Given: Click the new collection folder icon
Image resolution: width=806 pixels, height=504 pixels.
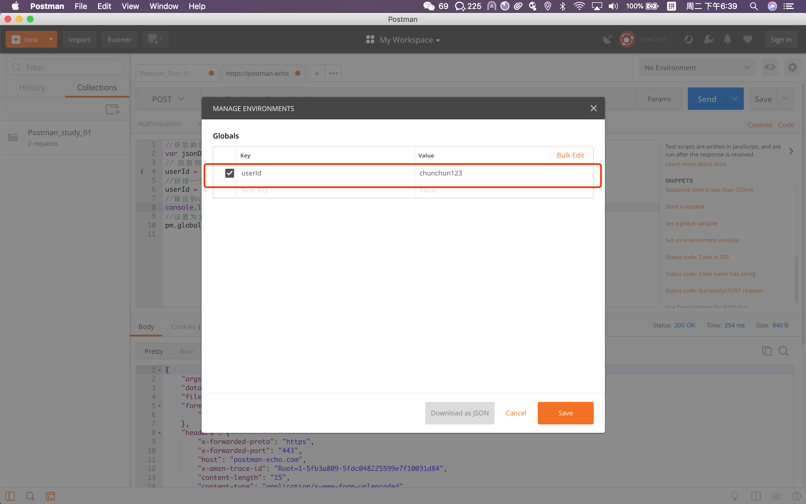Looking at the screenshot, I should (x=113, y=109).
